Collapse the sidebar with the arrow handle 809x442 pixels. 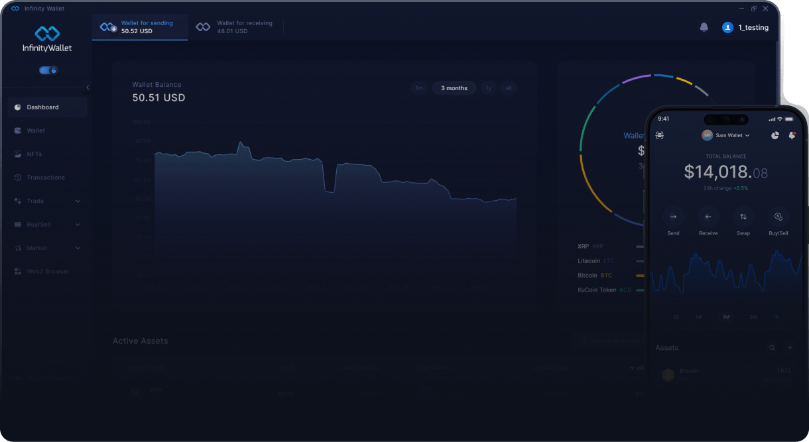tap(88, 87)
